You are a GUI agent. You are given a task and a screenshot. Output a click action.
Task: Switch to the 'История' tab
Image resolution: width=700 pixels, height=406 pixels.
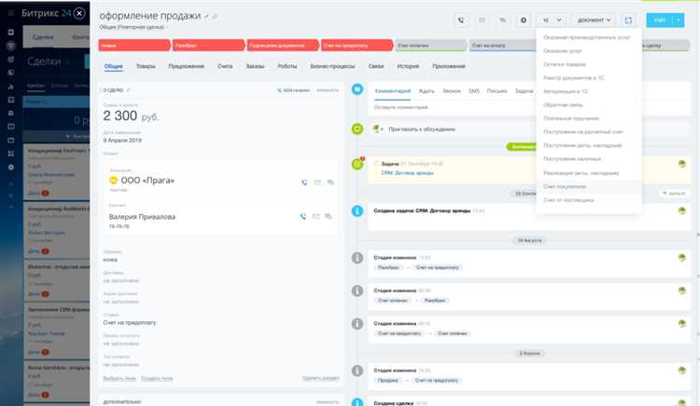point(408,66)
